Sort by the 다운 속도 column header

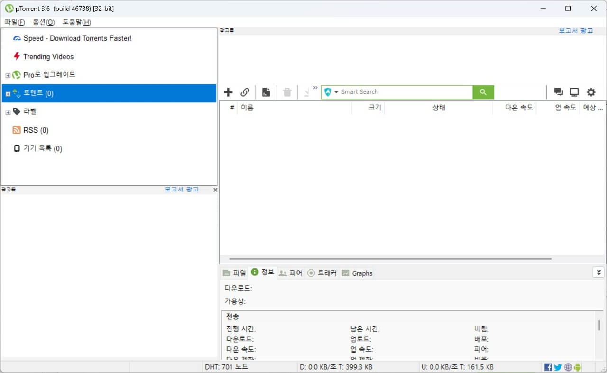[x=515, y=108]
